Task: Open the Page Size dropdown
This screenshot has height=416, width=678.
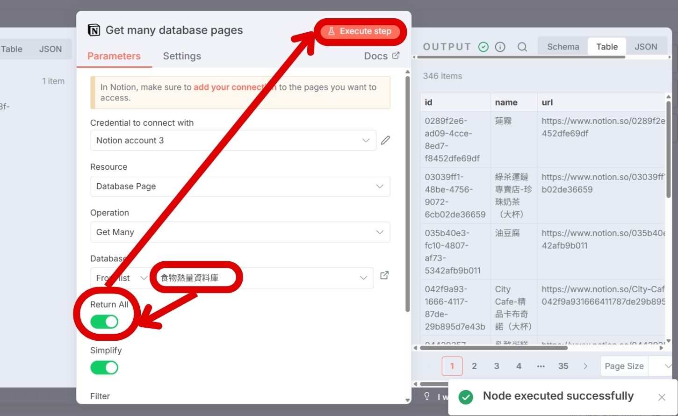Action: coord(636,366)
